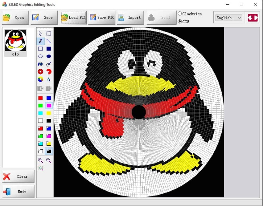The width and height of the screenshot is (263, 206).
Task: Click the circular LED drawing canvas
Action: [x=139, y=112]
